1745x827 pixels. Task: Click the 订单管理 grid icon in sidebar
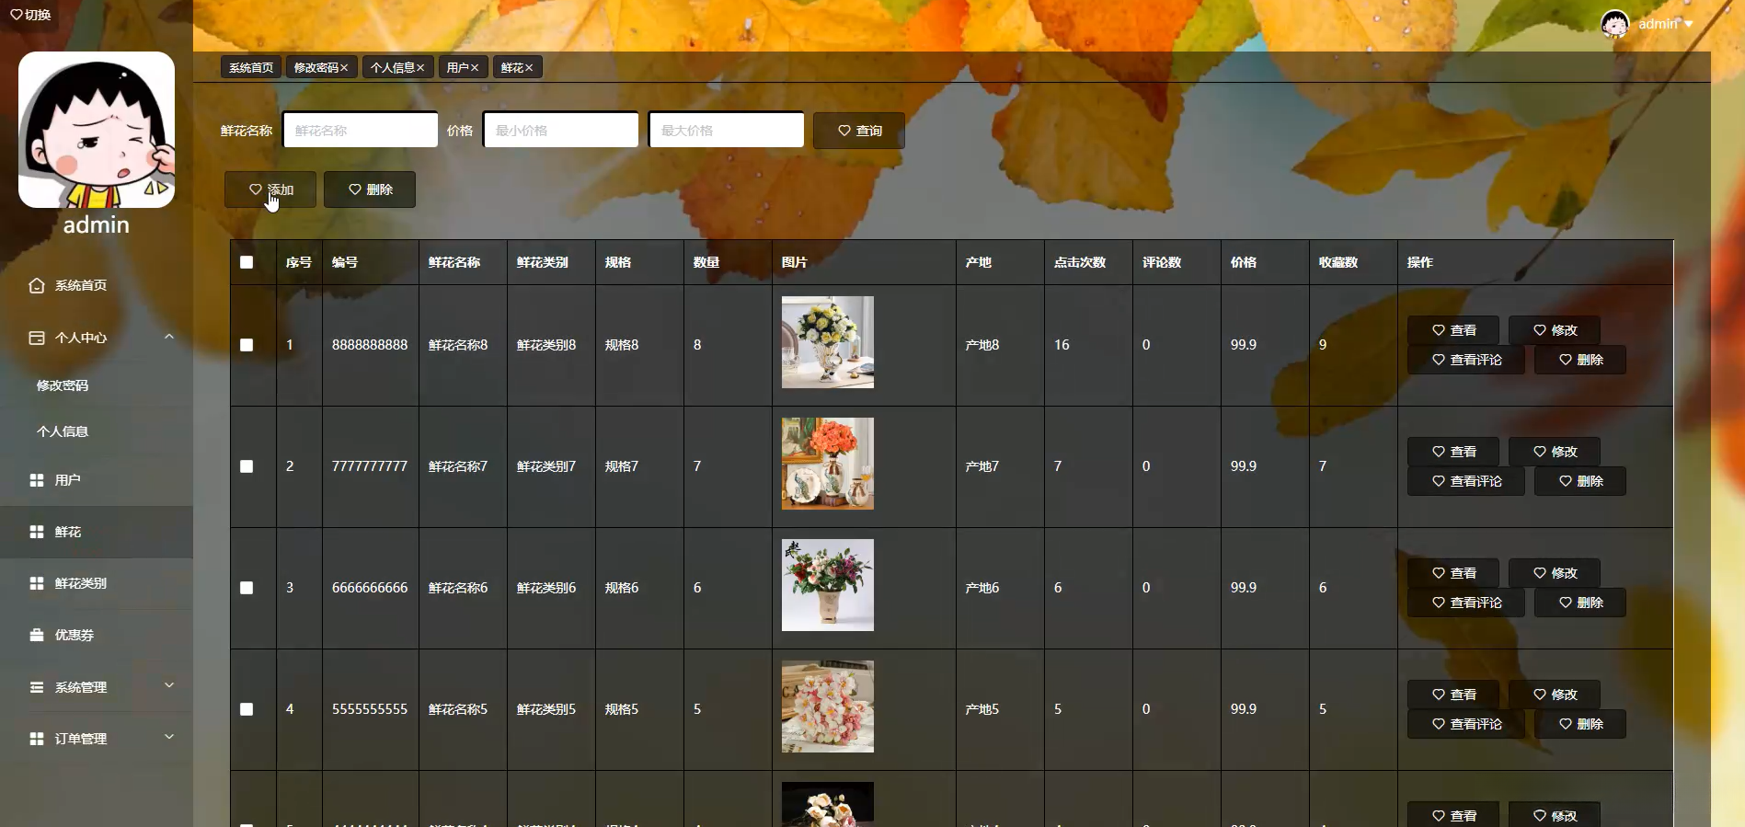click(37, 739)
